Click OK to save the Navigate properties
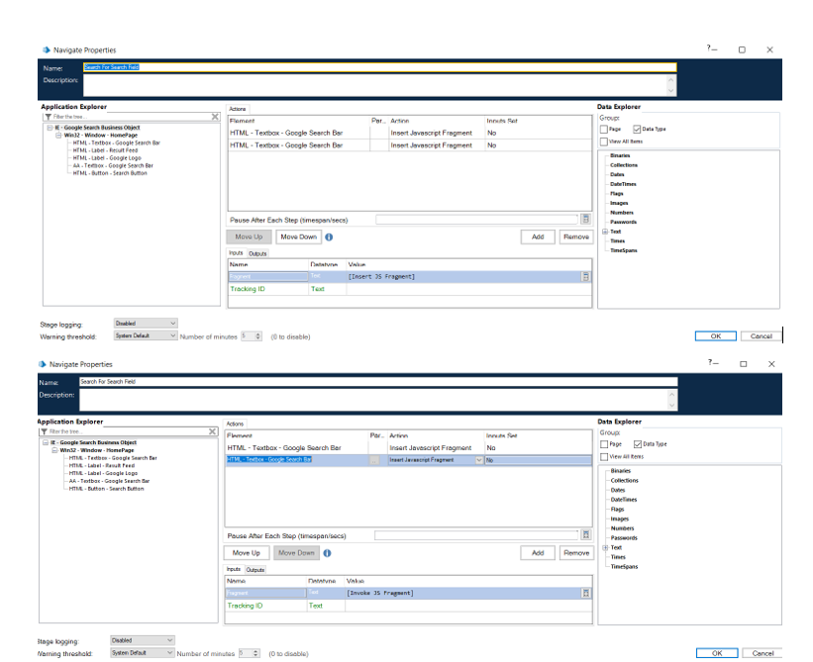813x662 pixels. (x=716, y=335)
